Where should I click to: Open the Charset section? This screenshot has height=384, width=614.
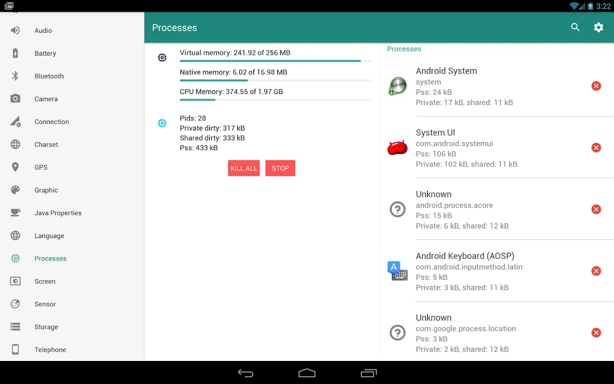point(72,144)
